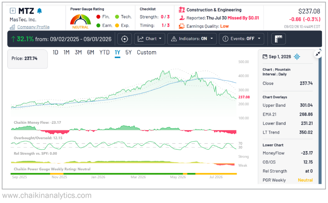Toggle the Indicators ON dropdown

tap(192, 39)
